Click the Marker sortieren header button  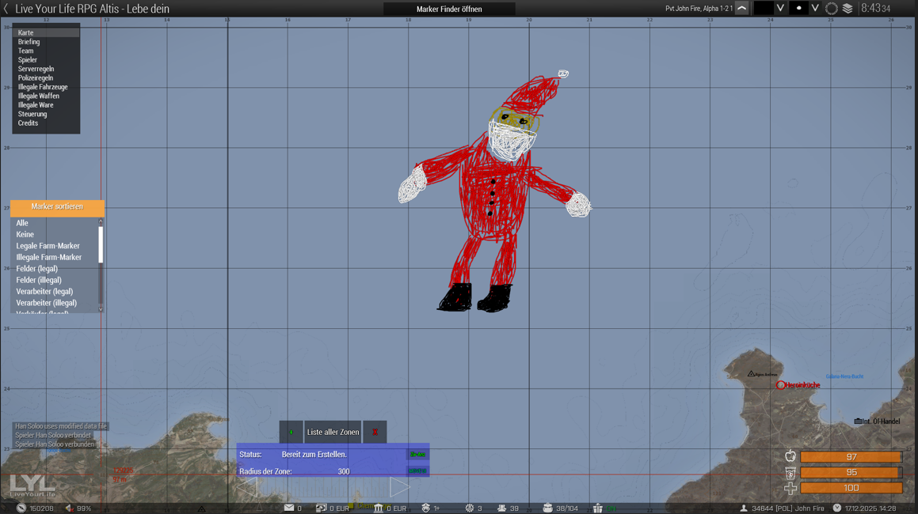57,207
